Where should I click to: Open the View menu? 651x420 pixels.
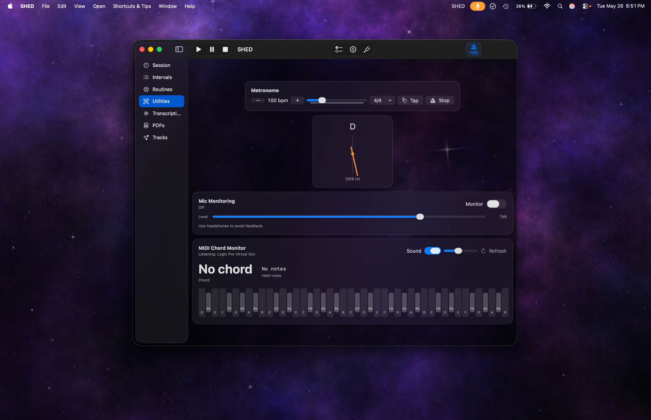pos(79,6)
